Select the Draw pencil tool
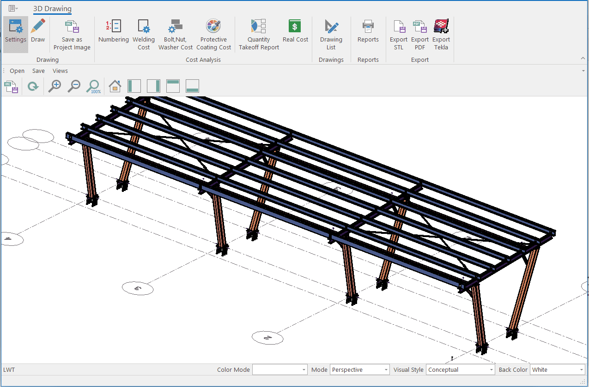 tap(38, 31)
